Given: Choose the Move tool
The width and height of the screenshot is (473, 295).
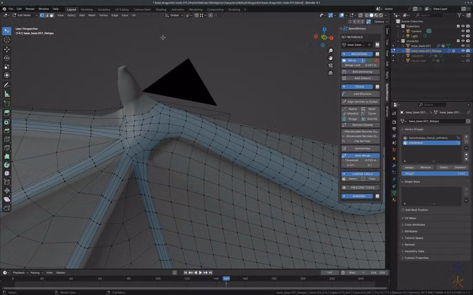Looking at the screenshot, I should click(x=7, y=49).
